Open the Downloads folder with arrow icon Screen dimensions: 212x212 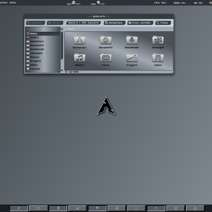pos(132,42)
